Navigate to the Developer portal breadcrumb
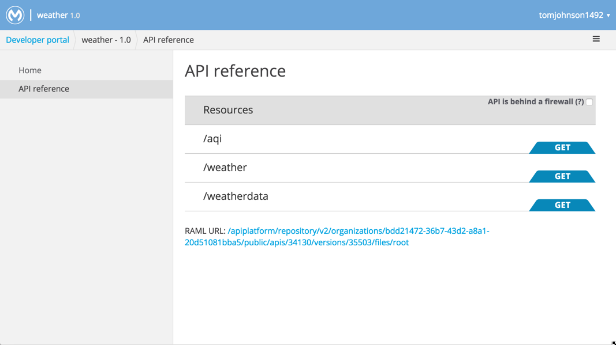616x345 pixels. coord(37,39)
